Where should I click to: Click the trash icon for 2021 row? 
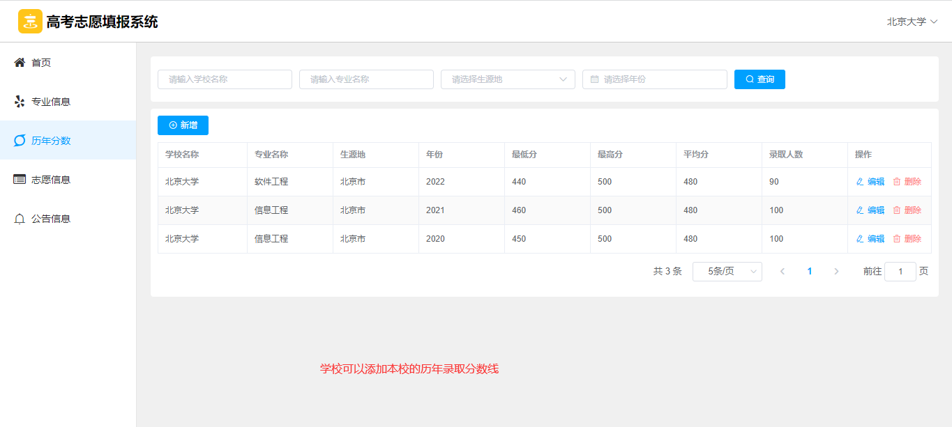click(x=897, y=210)
